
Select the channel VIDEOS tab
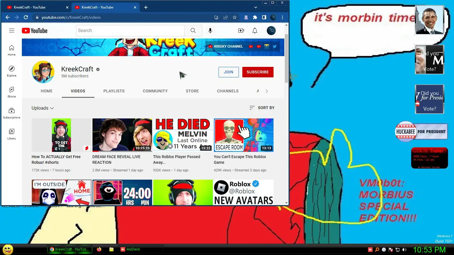tap(78, 91)
